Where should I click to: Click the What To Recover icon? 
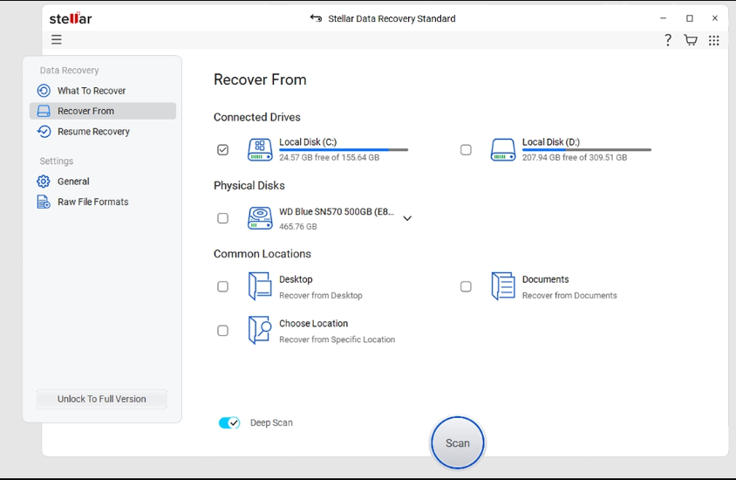44,91
